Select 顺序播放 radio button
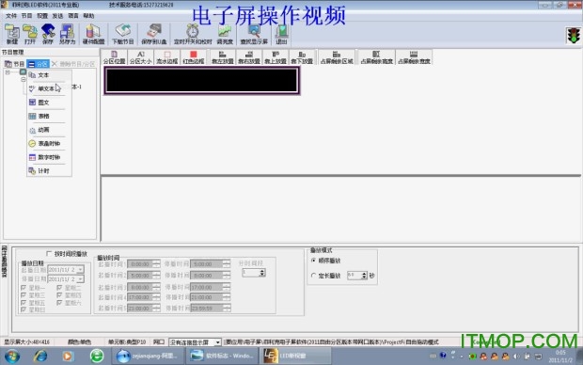Image resolution: width=583 pixels, height=365 pixels. coord(313,261)
